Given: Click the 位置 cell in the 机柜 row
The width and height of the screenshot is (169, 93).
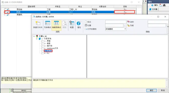Looking at the screenshot, I should point(58,12).
